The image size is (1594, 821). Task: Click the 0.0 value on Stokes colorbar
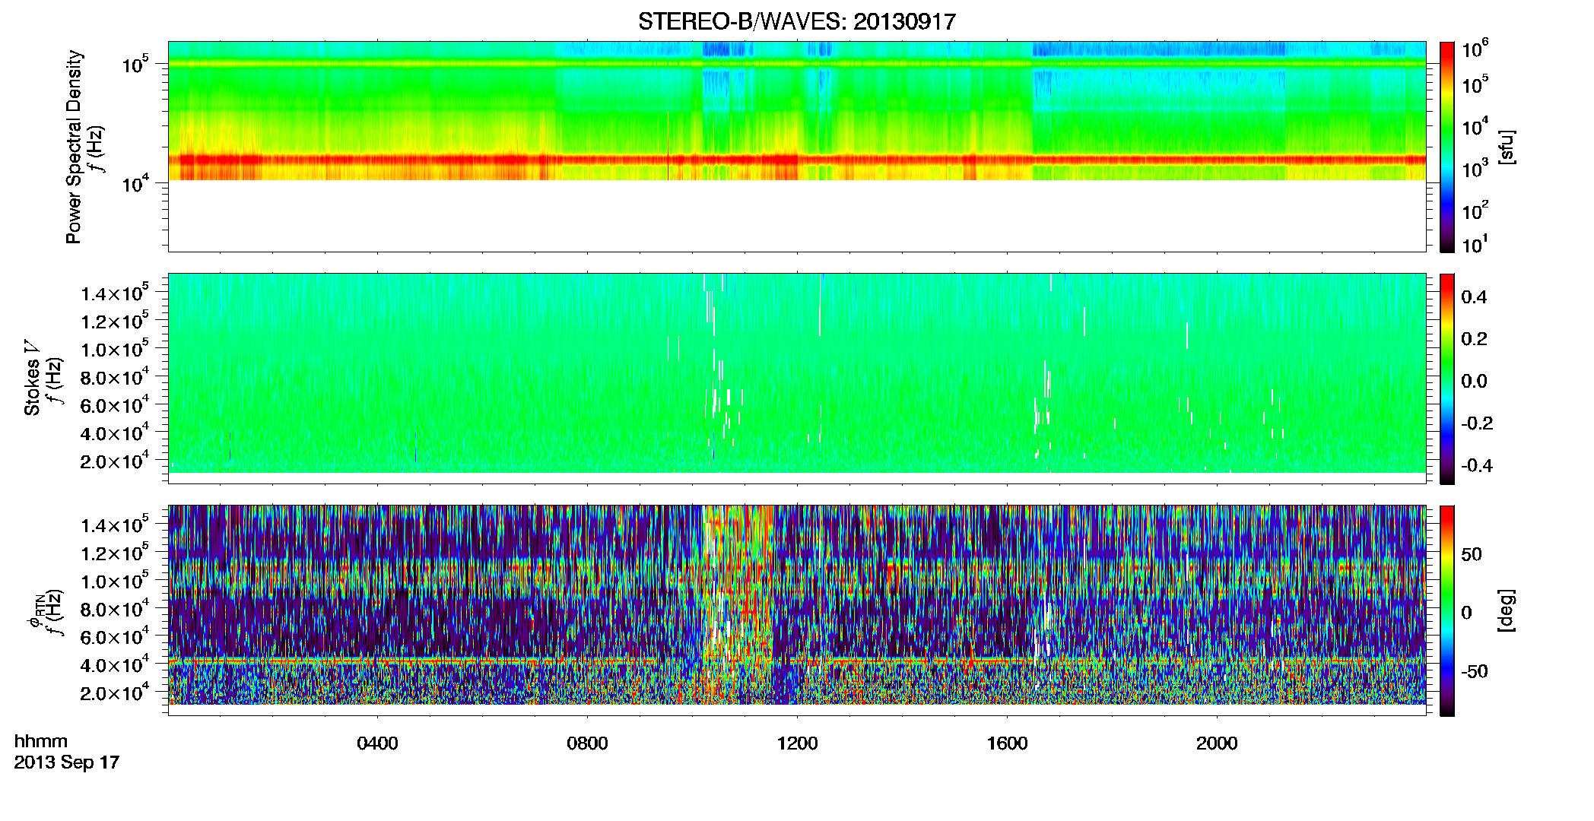click(1474, 382)
